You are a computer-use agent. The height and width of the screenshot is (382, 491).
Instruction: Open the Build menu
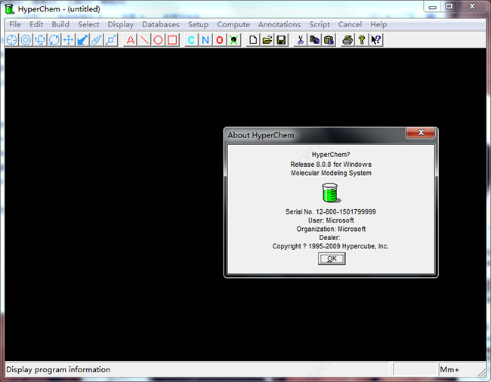[x=60, y=24]
